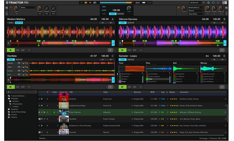
Task: Click the blue note icon on Deck C
Action: (113, 80)
